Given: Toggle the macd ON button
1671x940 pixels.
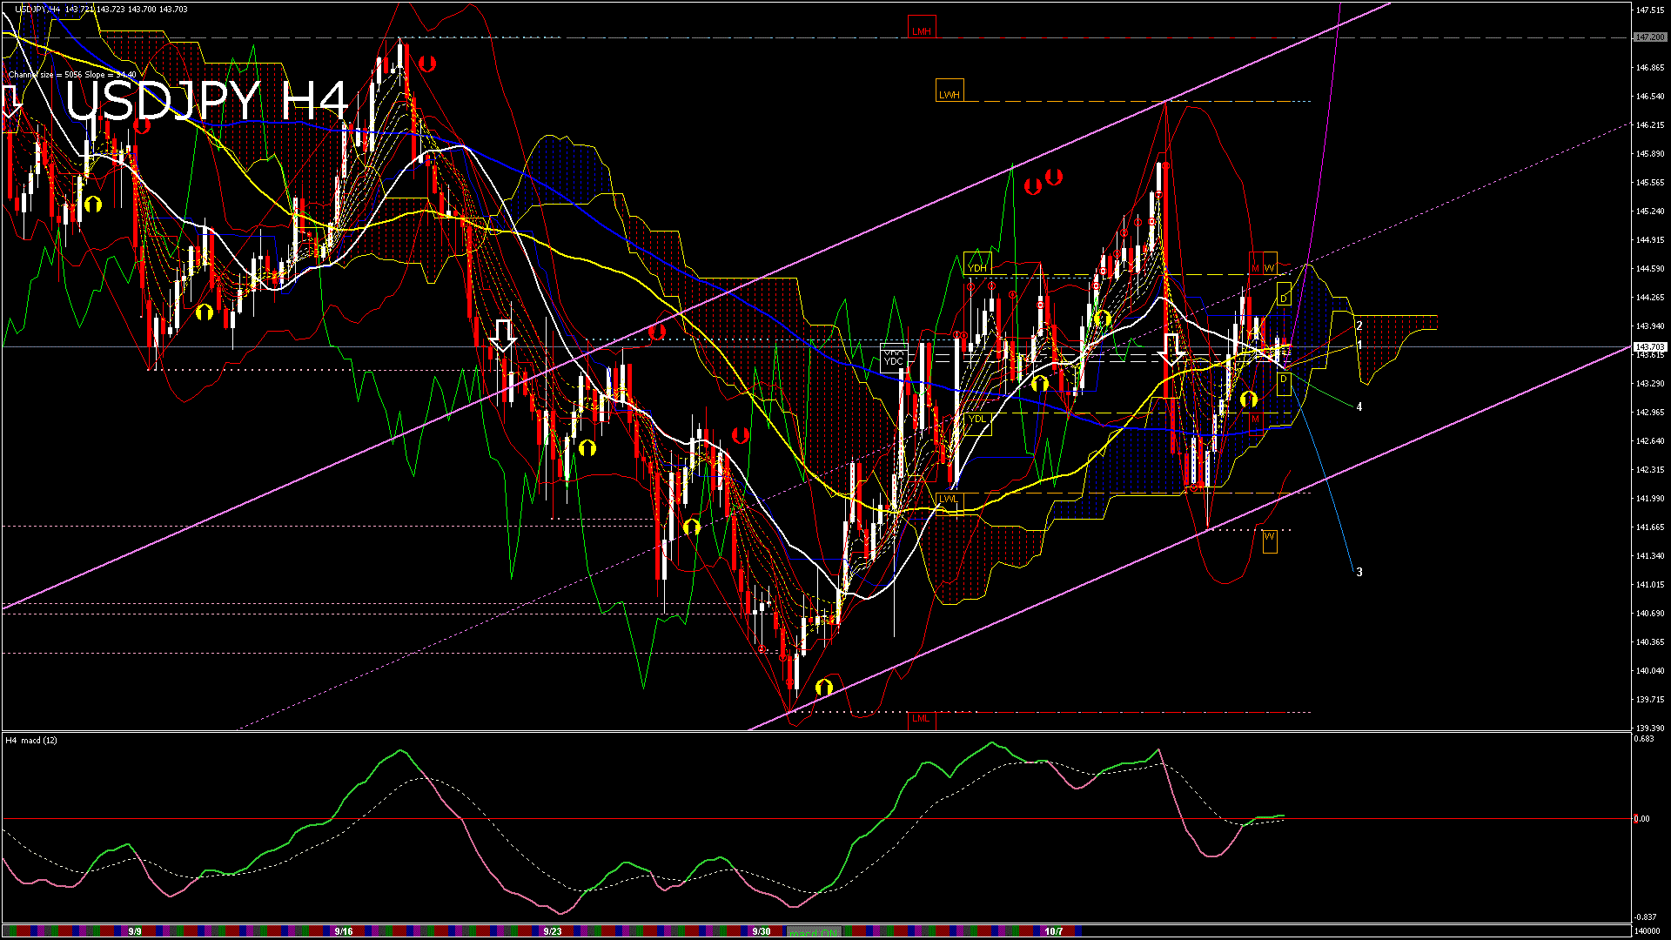Looking at the screenshot, I should click(813, 931).
